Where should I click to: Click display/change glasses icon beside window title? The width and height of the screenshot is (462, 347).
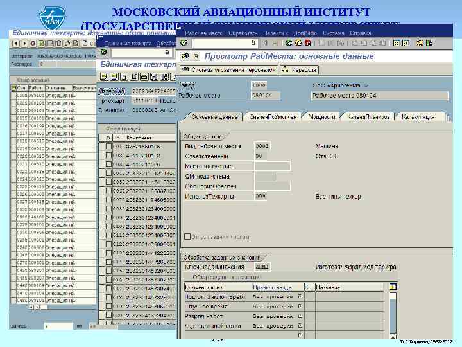pyautogui.click(x=185, y=56)
